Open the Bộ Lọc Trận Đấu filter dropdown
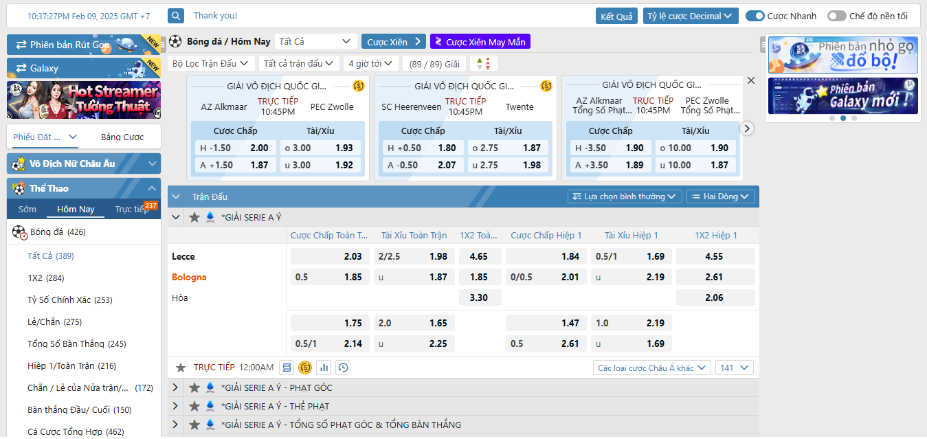The width and height of the screenshot is (927, 439). coord(210,63)
